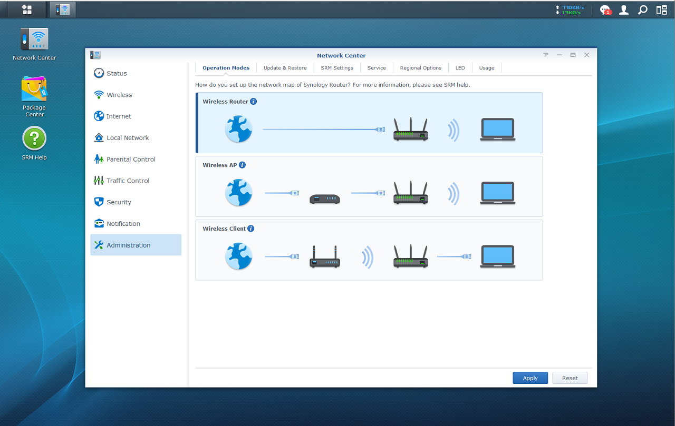Open Parental Control in the sidebar
Screen dimensions: 675x426
136,159
